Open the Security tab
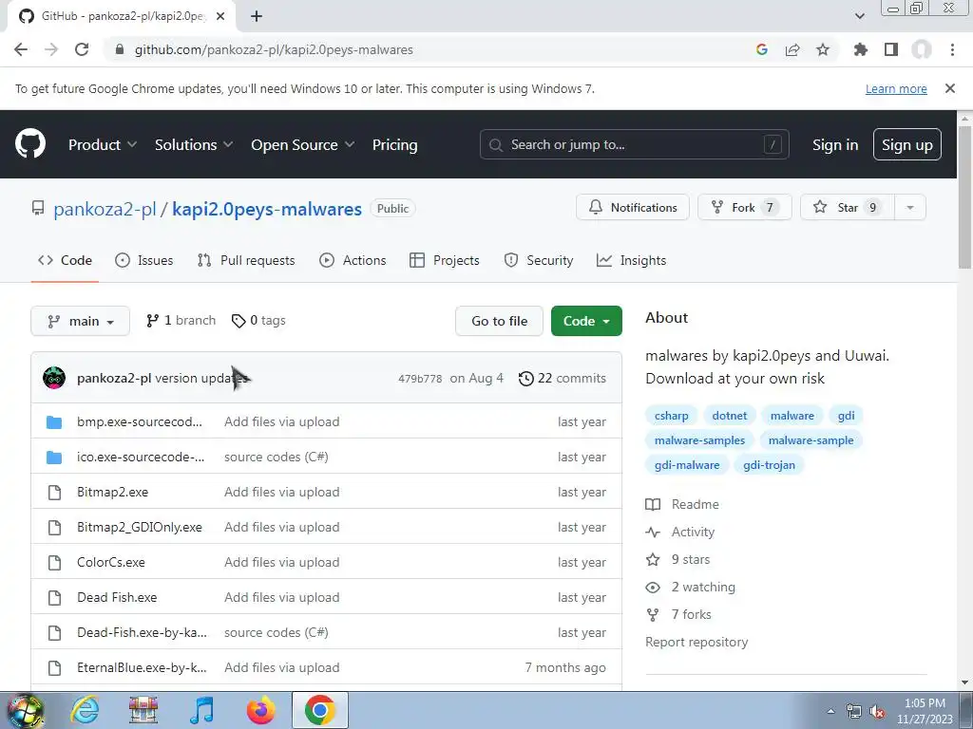 pyautogui.click(x=538, y=260)
